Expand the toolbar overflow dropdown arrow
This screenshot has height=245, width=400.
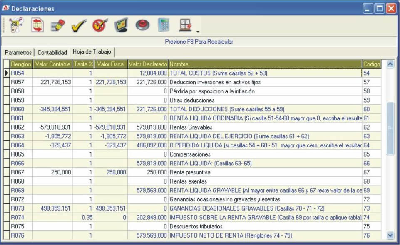click(x=198, y=32)
